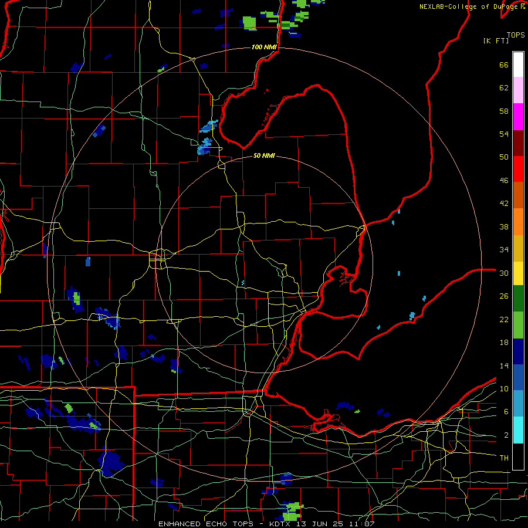The width and height of the screenshot is (528, 528).
Task: Pick the bright yellow legend swatch
Action: tap(518, 273)
